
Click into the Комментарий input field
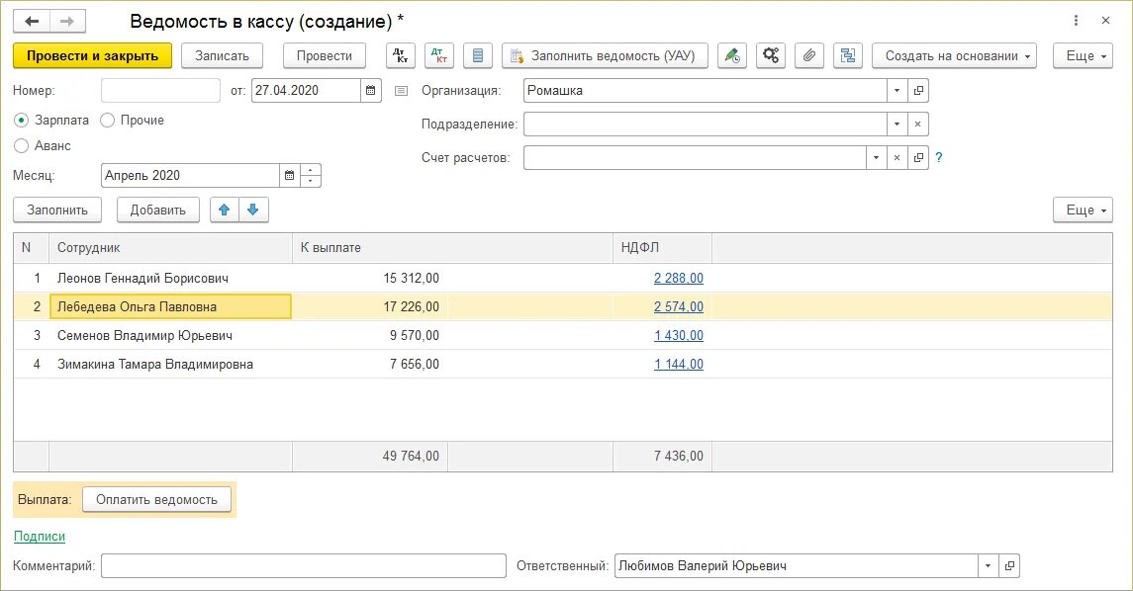point(304,566)
